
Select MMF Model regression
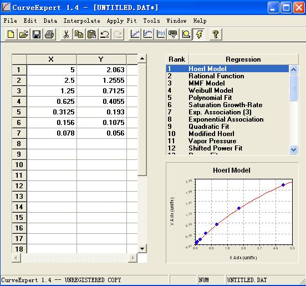(227, 83)
